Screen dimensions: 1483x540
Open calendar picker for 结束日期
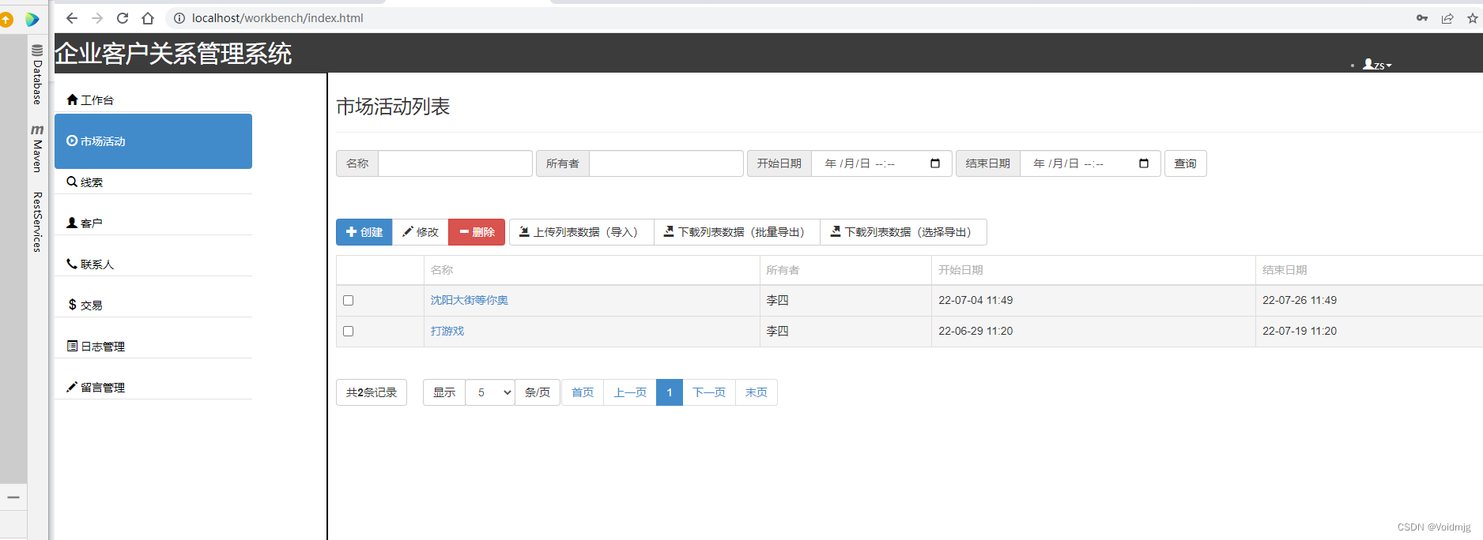1144,163
